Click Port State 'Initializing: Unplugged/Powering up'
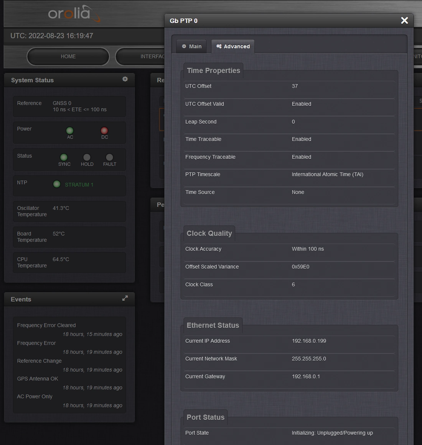The image size is (422, 445). (332, 433)
